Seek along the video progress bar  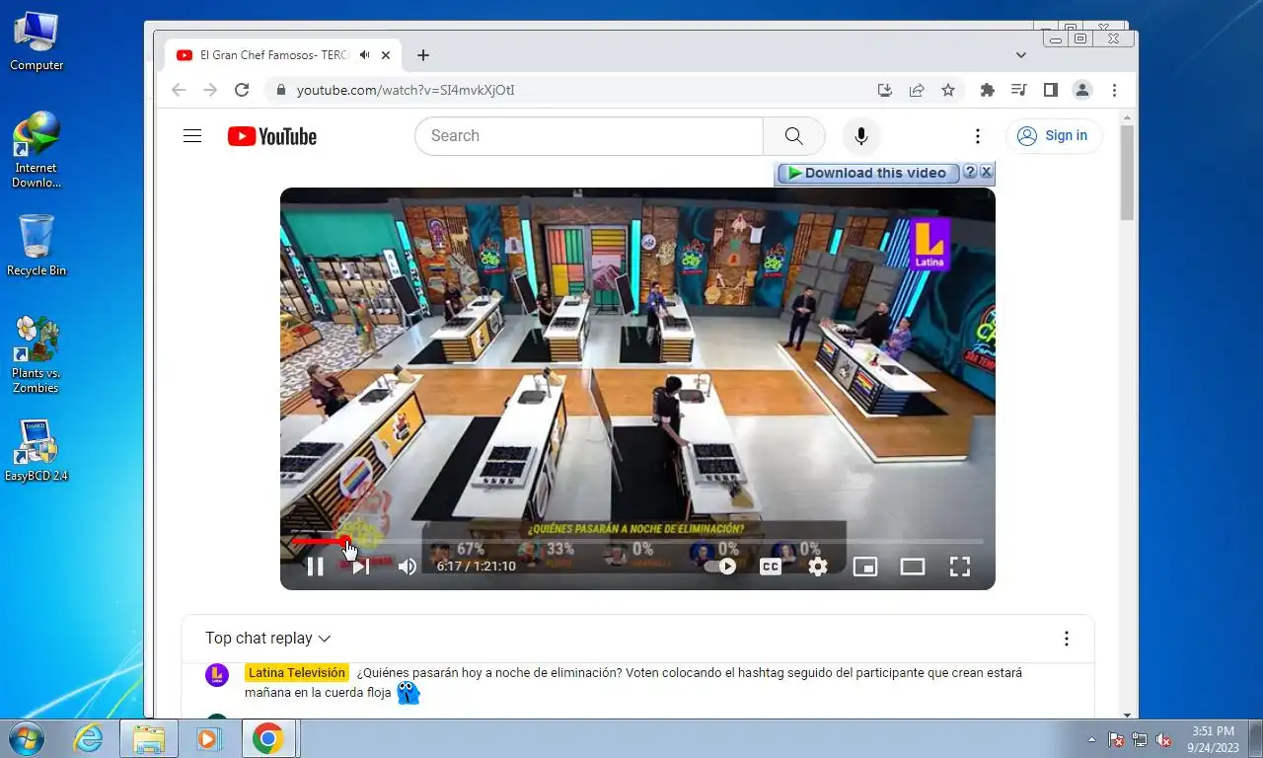click(637, 541)
